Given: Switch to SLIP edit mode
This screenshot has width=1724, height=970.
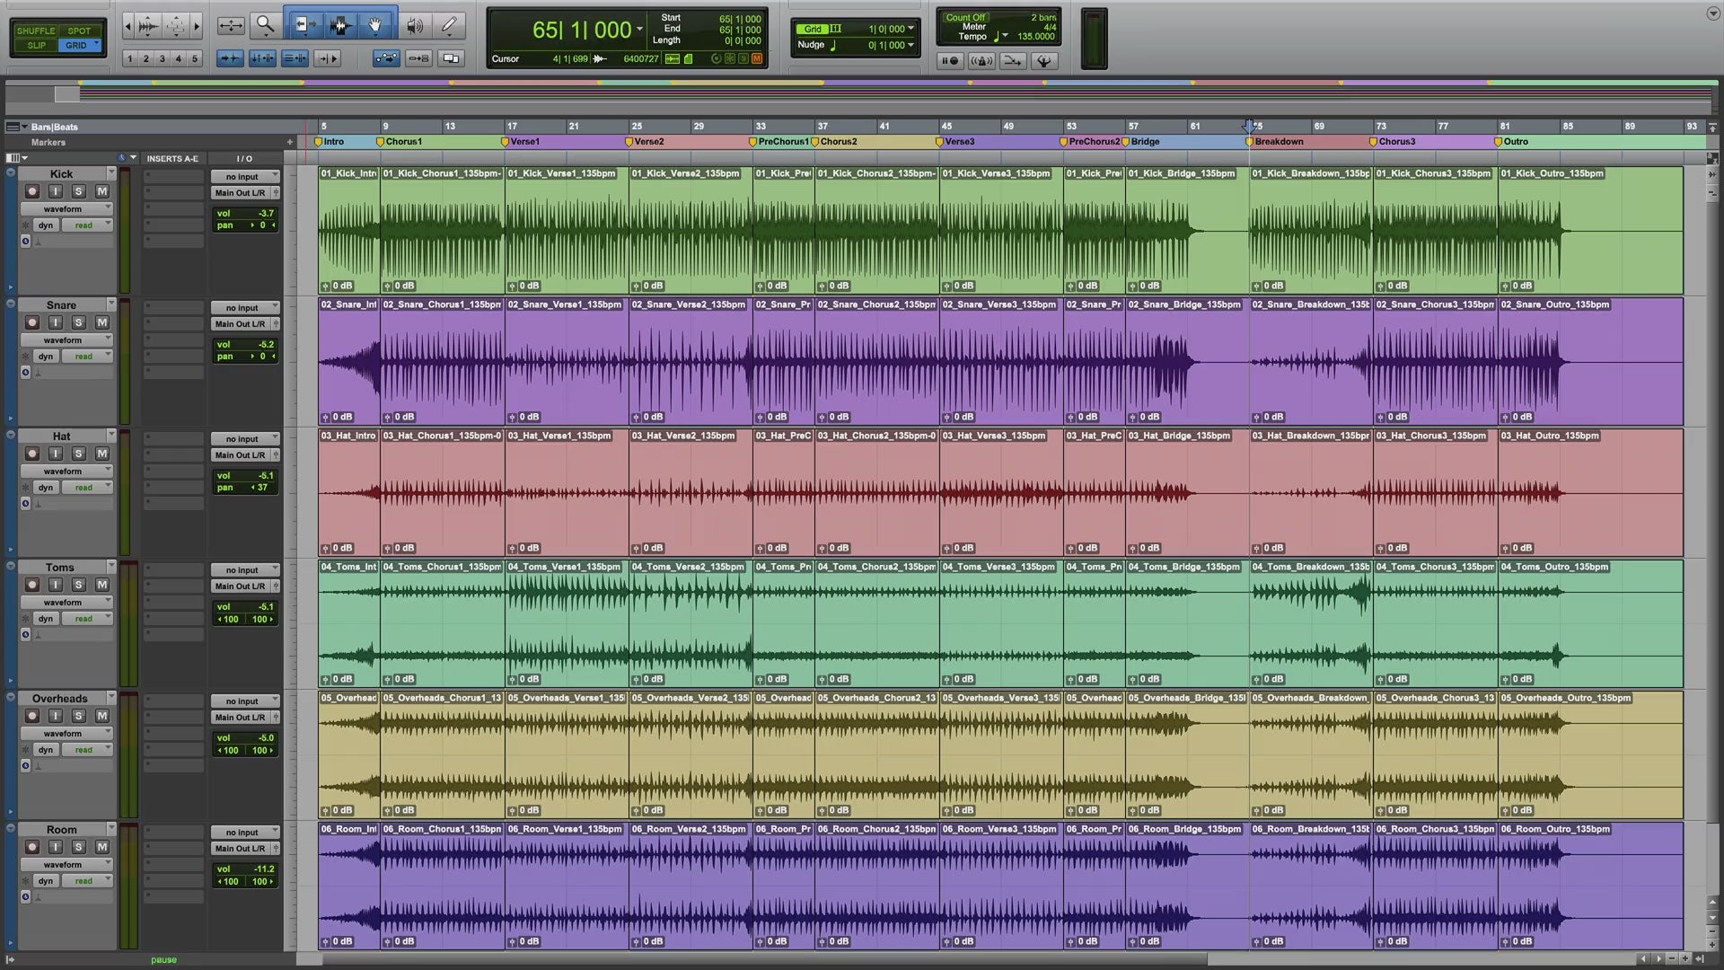Looking at the screenshot, I should (x=36, y=45).
